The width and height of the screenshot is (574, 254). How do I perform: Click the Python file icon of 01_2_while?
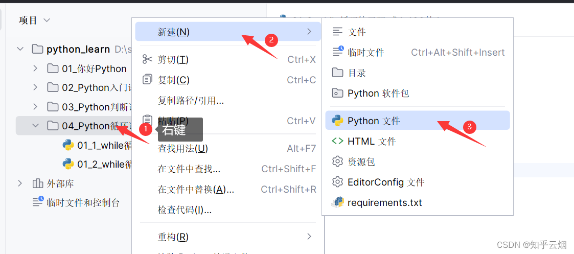click(68, 164)
